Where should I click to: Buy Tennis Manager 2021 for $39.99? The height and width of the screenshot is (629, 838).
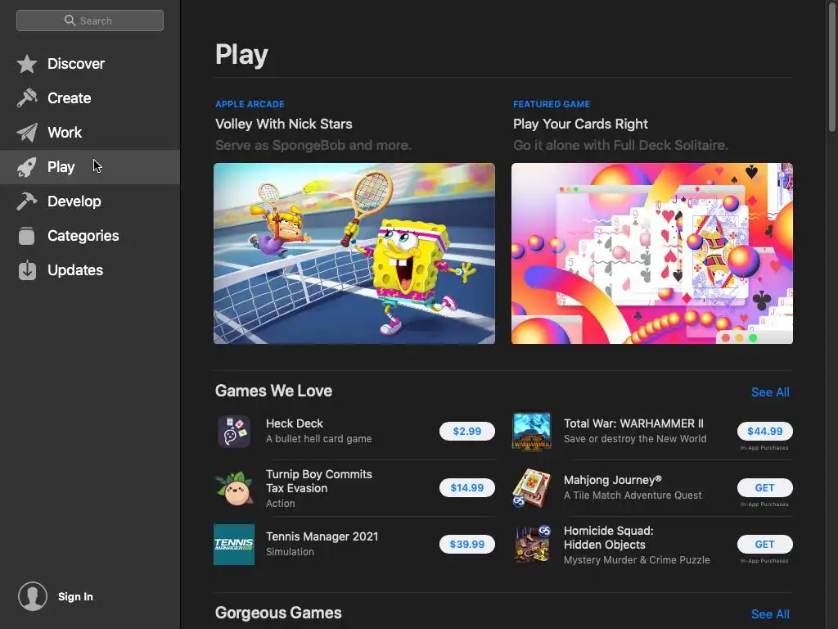click(467, 545)
